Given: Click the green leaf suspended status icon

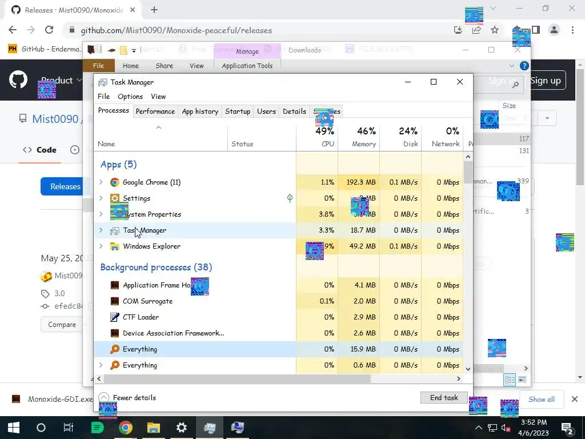Looking at the screenshot, I should click(x=290, y=198).
